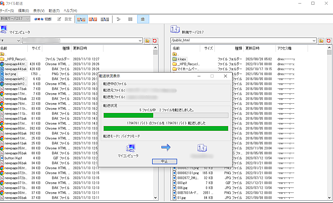Viewport: 333px width, 203px height.
Task: Expand the local folder path dropdown arrow
Action: pos(140,40)
